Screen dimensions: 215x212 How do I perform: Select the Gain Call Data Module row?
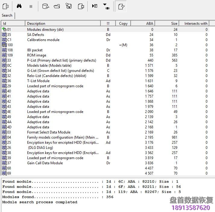coord(45,163)
